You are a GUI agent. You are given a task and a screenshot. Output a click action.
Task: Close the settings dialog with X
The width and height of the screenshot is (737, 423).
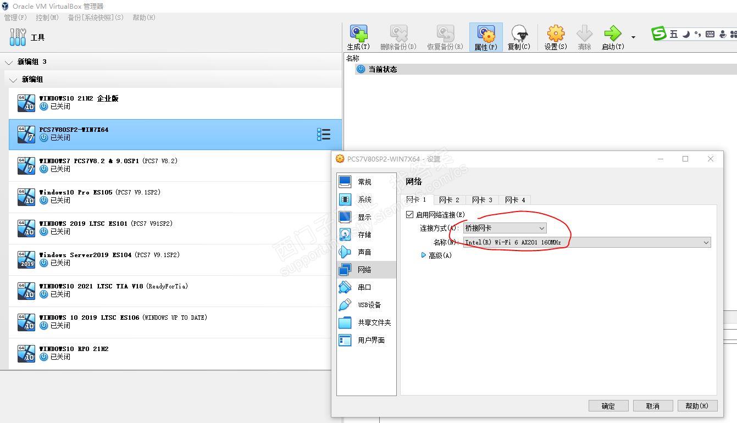tap(711, 159)
